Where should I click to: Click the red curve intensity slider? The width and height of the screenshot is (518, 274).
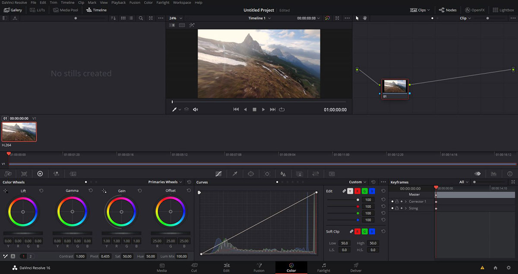pos(357,206)
